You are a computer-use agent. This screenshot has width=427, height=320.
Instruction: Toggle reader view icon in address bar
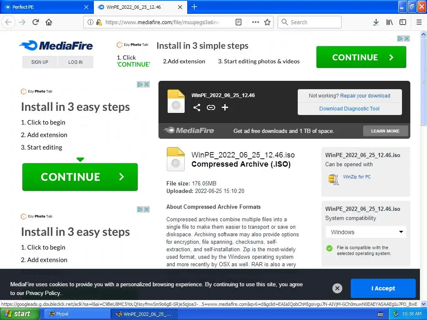click(x=238, y=22)
